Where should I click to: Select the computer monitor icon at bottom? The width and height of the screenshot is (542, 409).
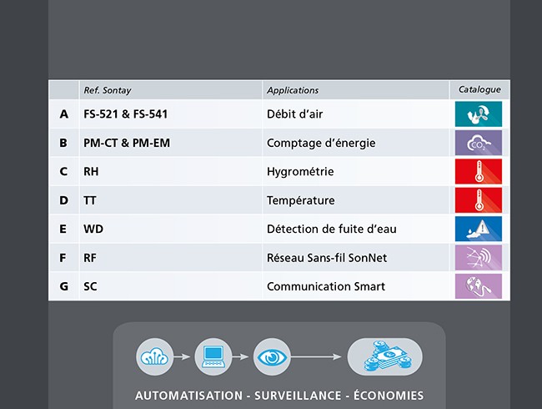(212, 356)
